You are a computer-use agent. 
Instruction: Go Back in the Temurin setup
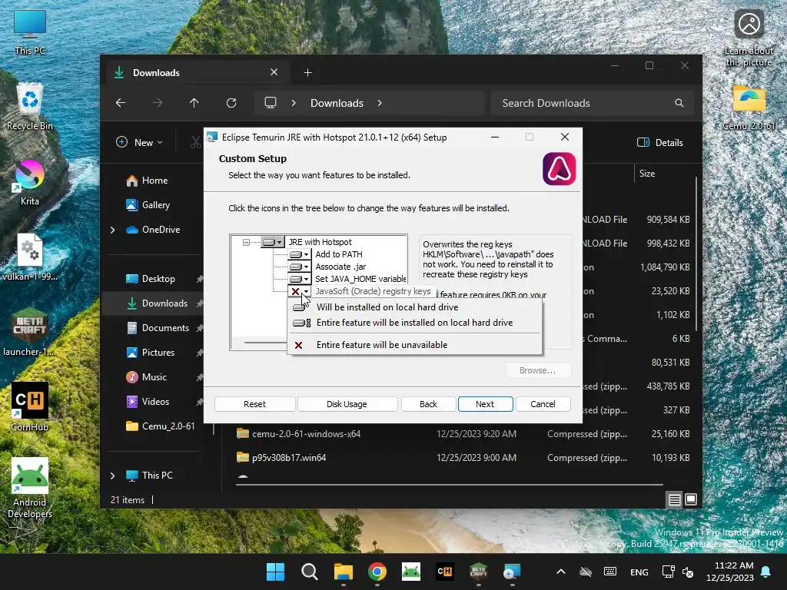point(428,404)
